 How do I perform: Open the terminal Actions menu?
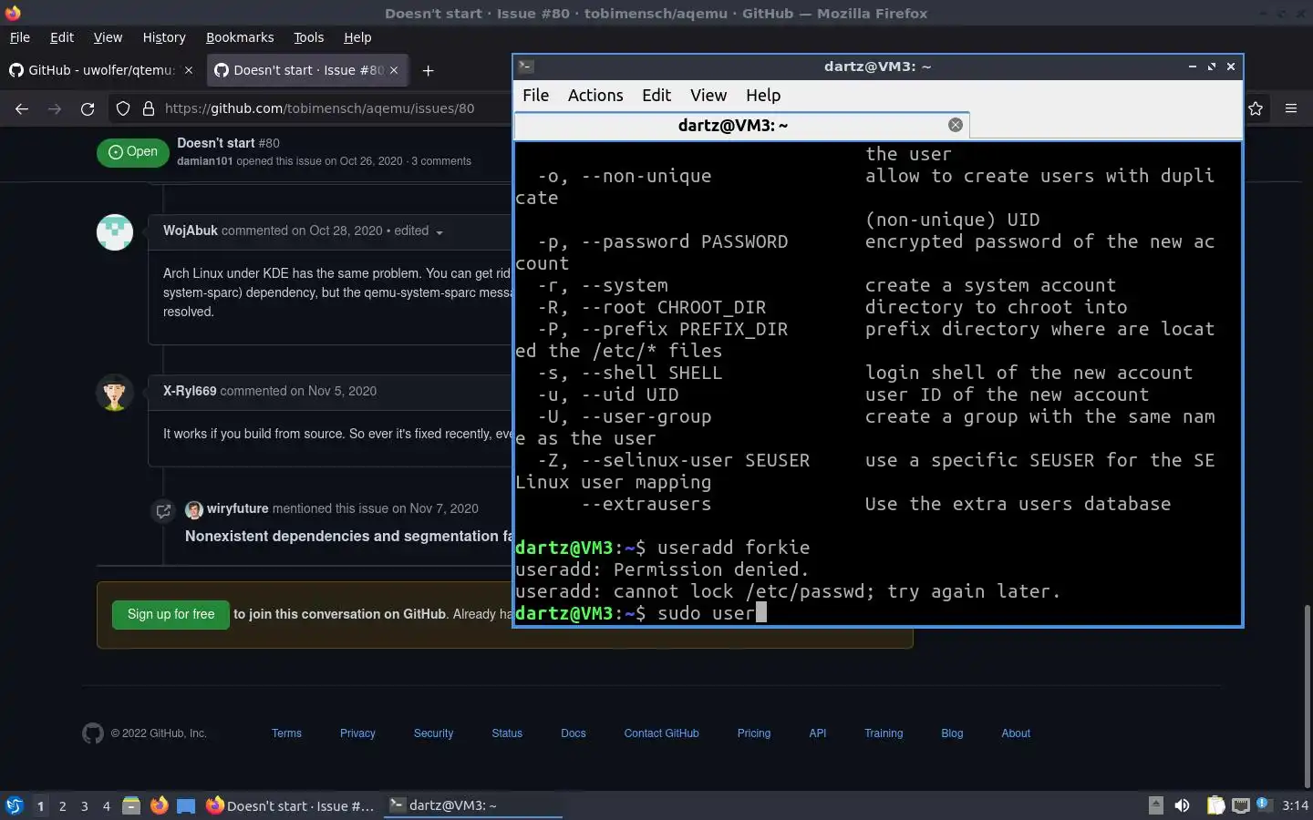point(595,96)
